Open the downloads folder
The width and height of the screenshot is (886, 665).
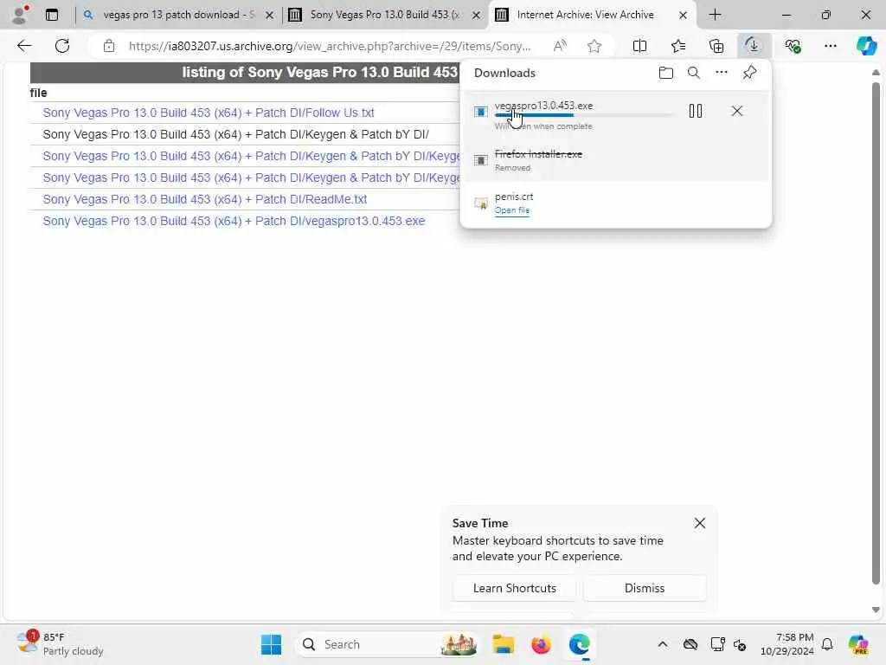coord(665,73)
